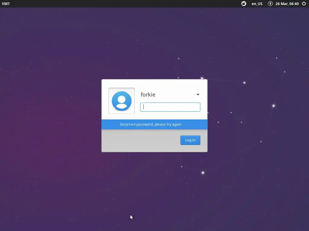Click the power button icon
This screenshot has height=231, width=309.
[304, 4]
